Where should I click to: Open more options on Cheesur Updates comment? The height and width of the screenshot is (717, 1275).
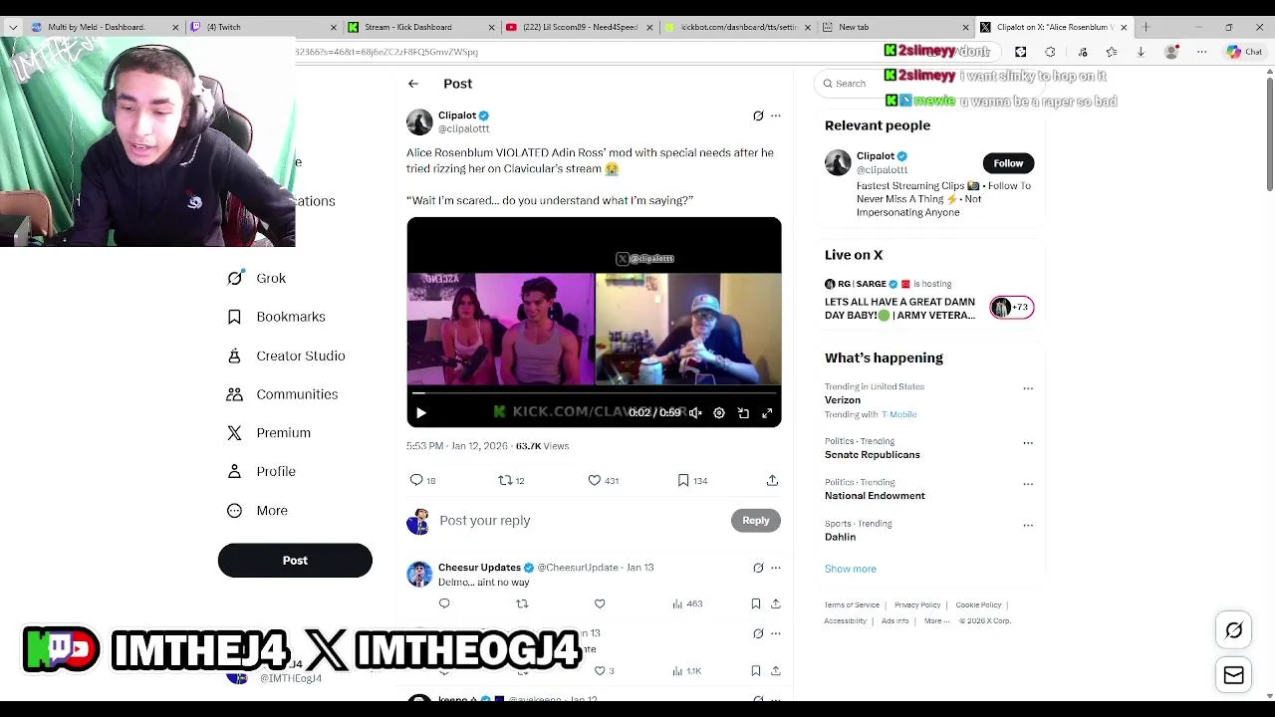[776, 568]
